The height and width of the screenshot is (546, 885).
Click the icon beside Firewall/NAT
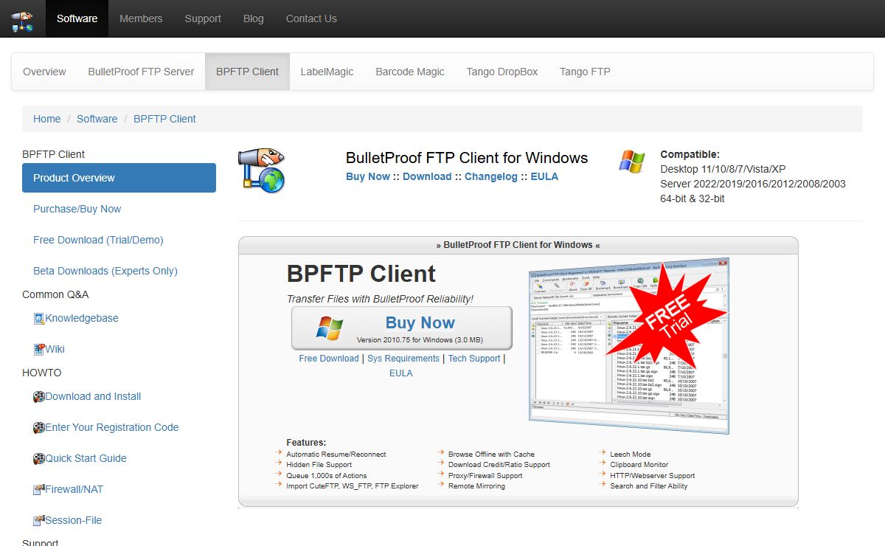(39, 490)
